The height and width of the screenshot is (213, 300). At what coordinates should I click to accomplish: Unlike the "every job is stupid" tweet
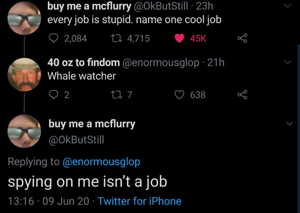(180, 39)
